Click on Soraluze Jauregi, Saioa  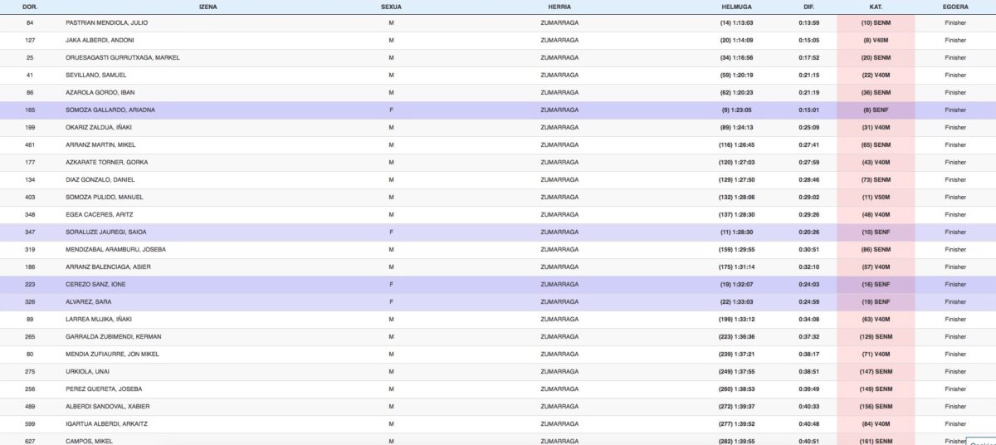click(105, 232)
